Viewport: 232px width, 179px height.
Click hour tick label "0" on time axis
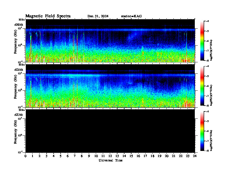[x=25, y=156]
